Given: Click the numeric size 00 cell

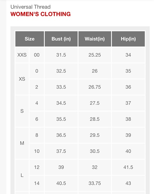Looking at the screenshot, I should (37, 55).
